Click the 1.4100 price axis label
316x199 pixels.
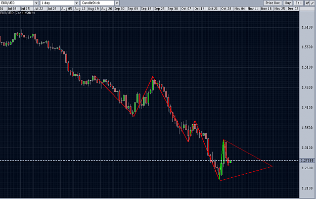click(x=307, y=108)
